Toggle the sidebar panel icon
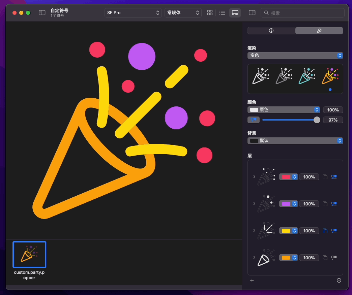This screenshot has width=352, height=295. (42, 13)
